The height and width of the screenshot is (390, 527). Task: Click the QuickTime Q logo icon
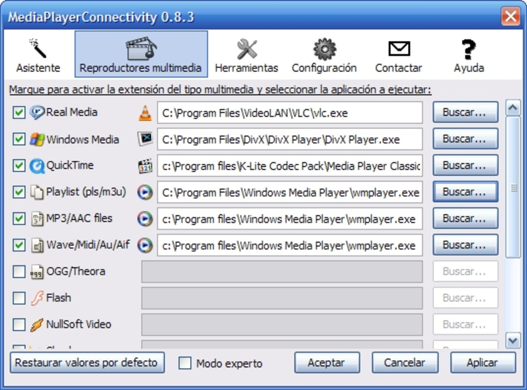(x=37, y=166)
